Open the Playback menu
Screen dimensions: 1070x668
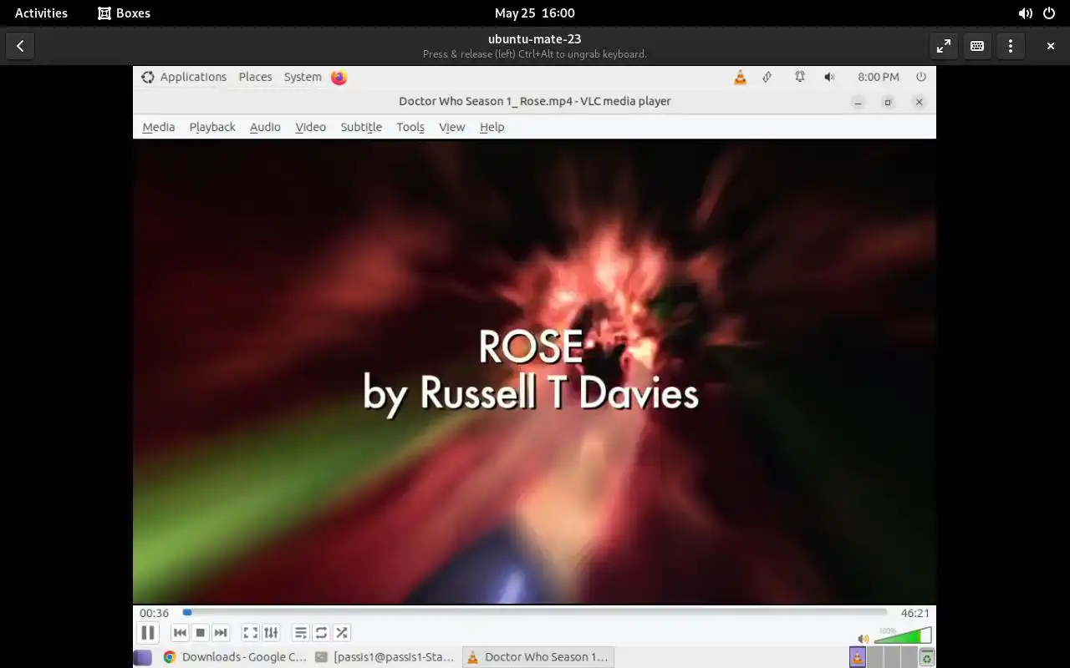212,127
